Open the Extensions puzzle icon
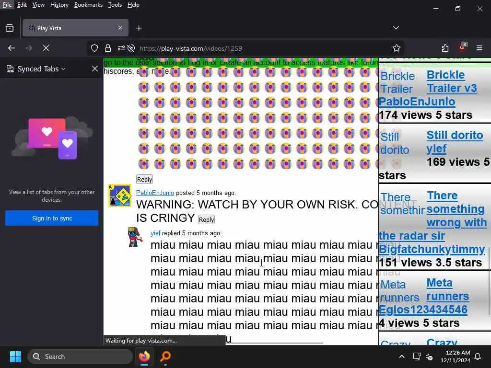This screenshot has width=491, height=368. (445, 48)
